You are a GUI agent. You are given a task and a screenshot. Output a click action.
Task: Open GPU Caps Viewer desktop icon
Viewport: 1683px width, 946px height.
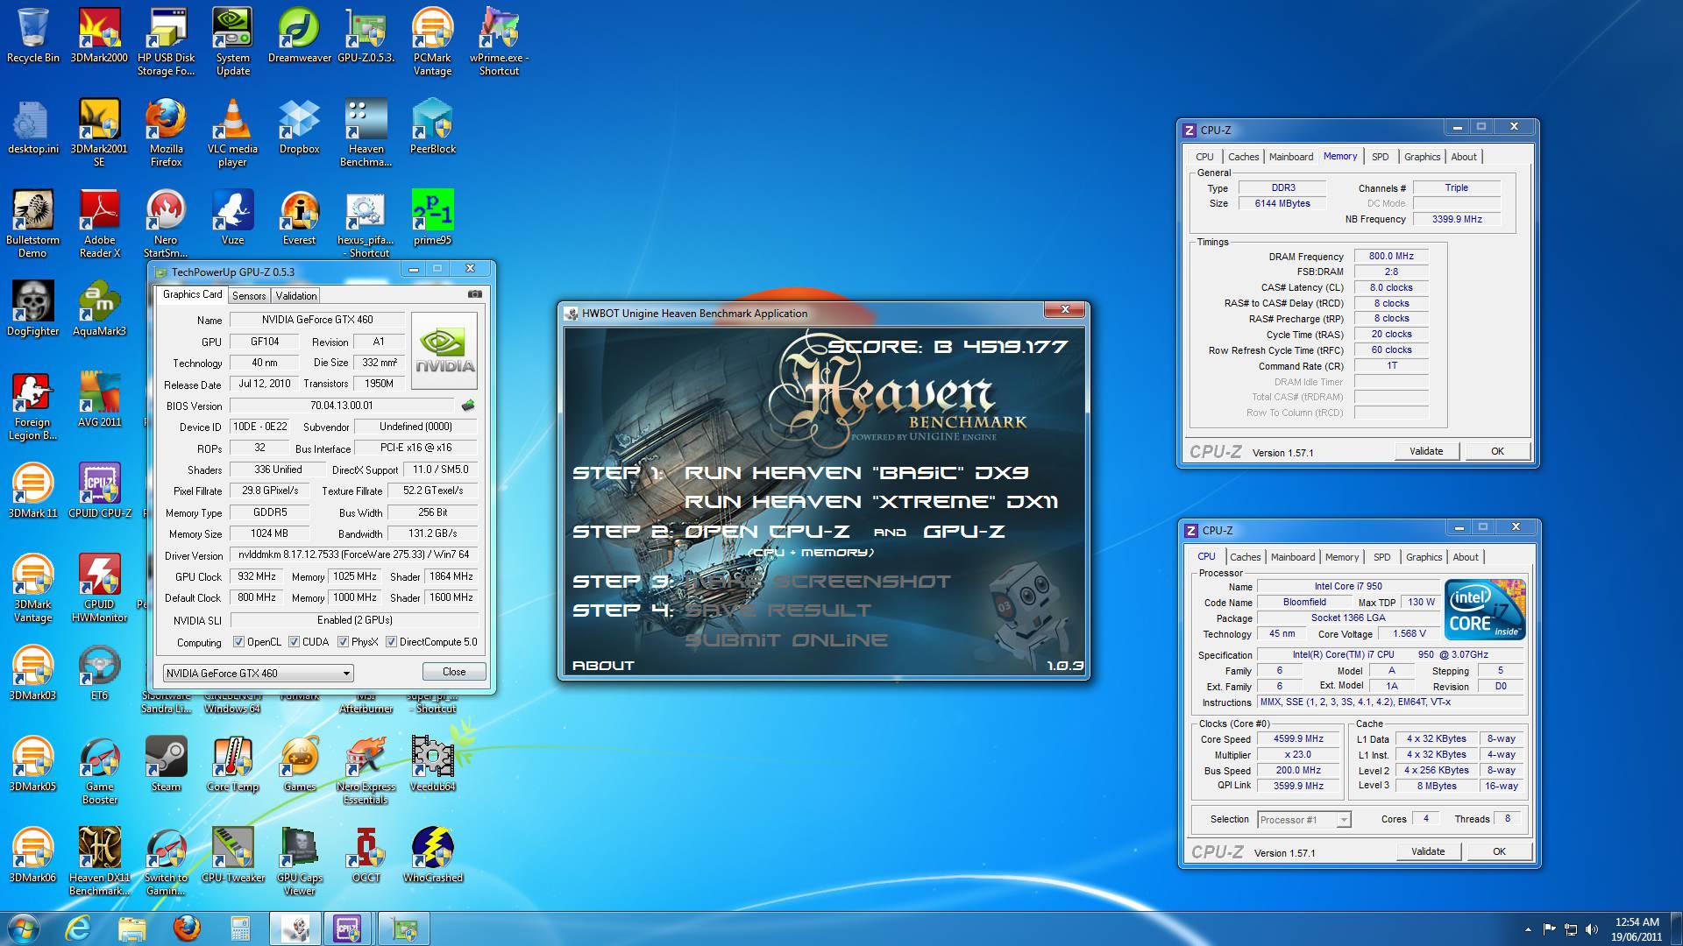click(299, 862)
